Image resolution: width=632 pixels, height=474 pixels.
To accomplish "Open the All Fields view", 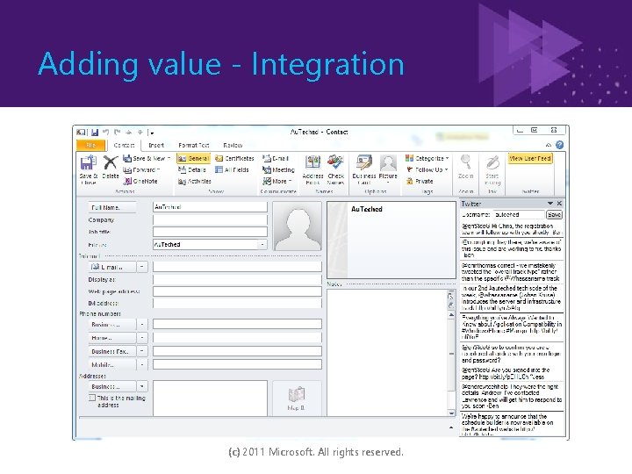I will point(232,169).
